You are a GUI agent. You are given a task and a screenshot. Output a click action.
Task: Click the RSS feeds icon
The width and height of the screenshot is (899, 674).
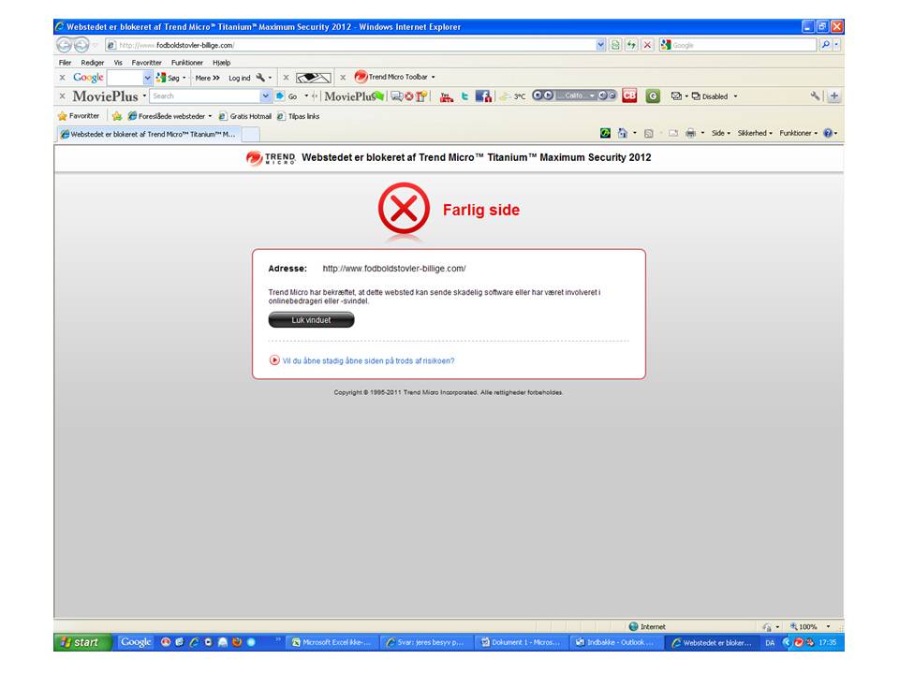coord(648,133)
